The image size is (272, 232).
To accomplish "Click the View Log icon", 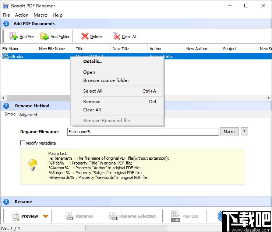I will tap(176, 216).
